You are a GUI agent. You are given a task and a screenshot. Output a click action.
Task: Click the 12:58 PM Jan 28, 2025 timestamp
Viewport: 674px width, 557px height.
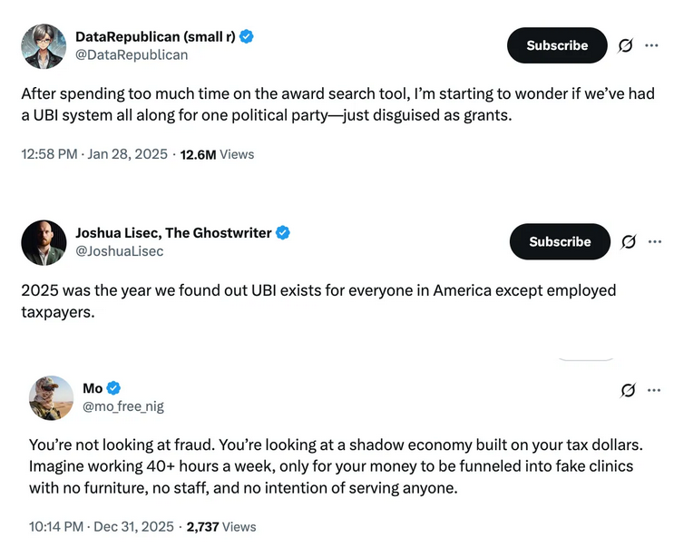94,154
